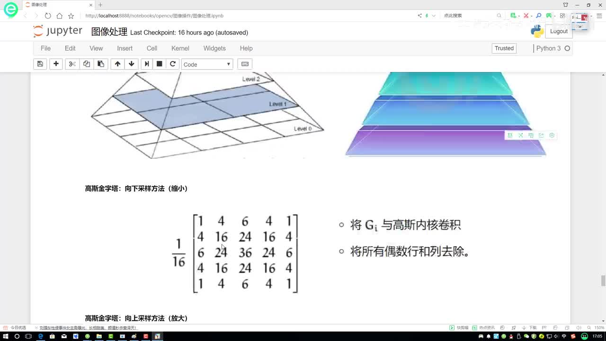Move selected cell down
606x341 pixels.
click(131, 64)
